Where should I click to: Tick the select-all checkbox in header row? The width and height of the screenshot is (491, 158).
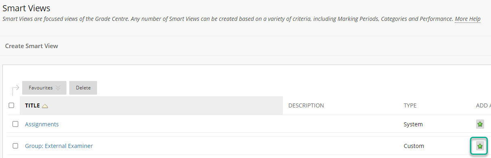(12, 105)
